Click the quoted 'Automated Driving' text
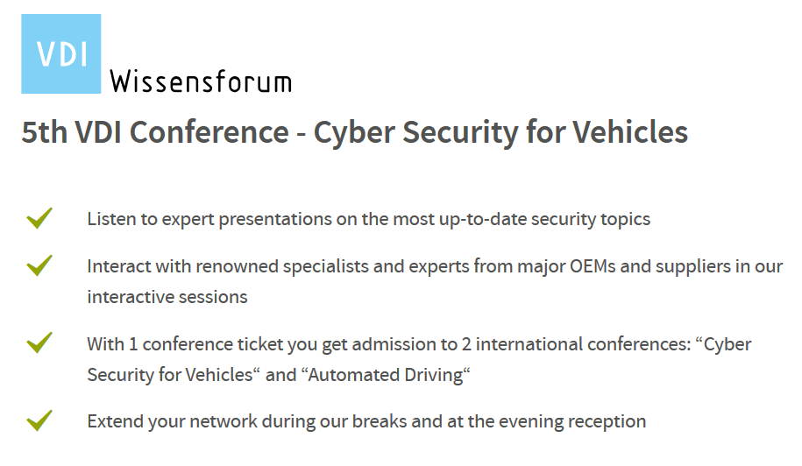 coord(386,375)
